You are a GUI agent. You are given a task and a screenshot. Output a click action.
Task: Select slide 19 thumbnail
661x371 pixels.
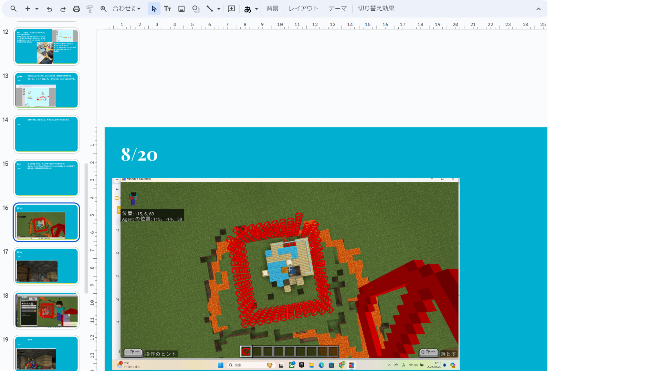(46, 353)
